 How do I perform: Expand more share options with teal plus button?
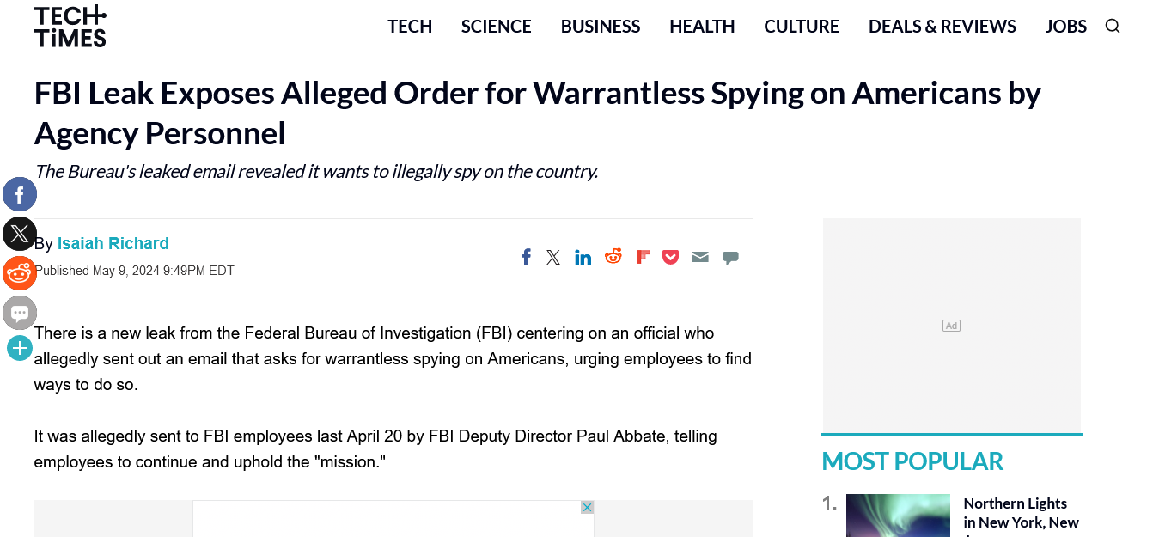click(x=20, y=348)
